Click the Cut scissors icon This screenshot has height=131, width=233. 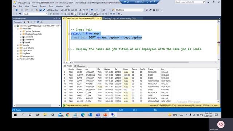[80, 10]
